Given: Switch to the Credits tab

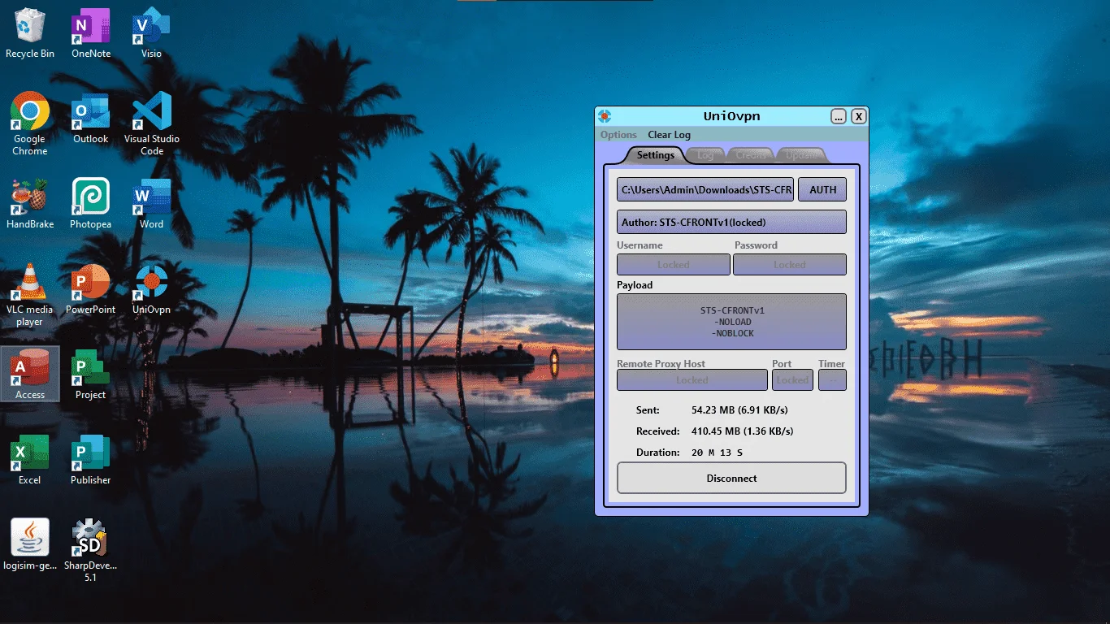Looking at the screenshot, I should coord(751,155).
